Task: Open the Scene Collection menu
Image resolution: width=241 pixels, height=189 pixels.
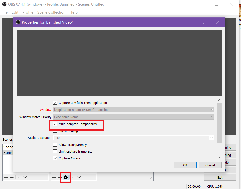Action: click(x=51, y=12)
